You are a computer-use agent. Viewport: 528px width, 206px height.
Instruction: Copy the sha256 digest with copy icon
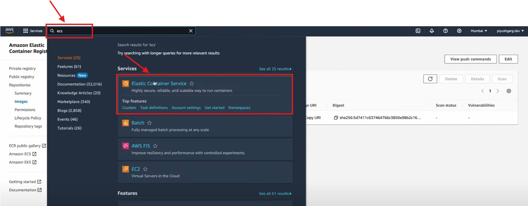point(336,118)
